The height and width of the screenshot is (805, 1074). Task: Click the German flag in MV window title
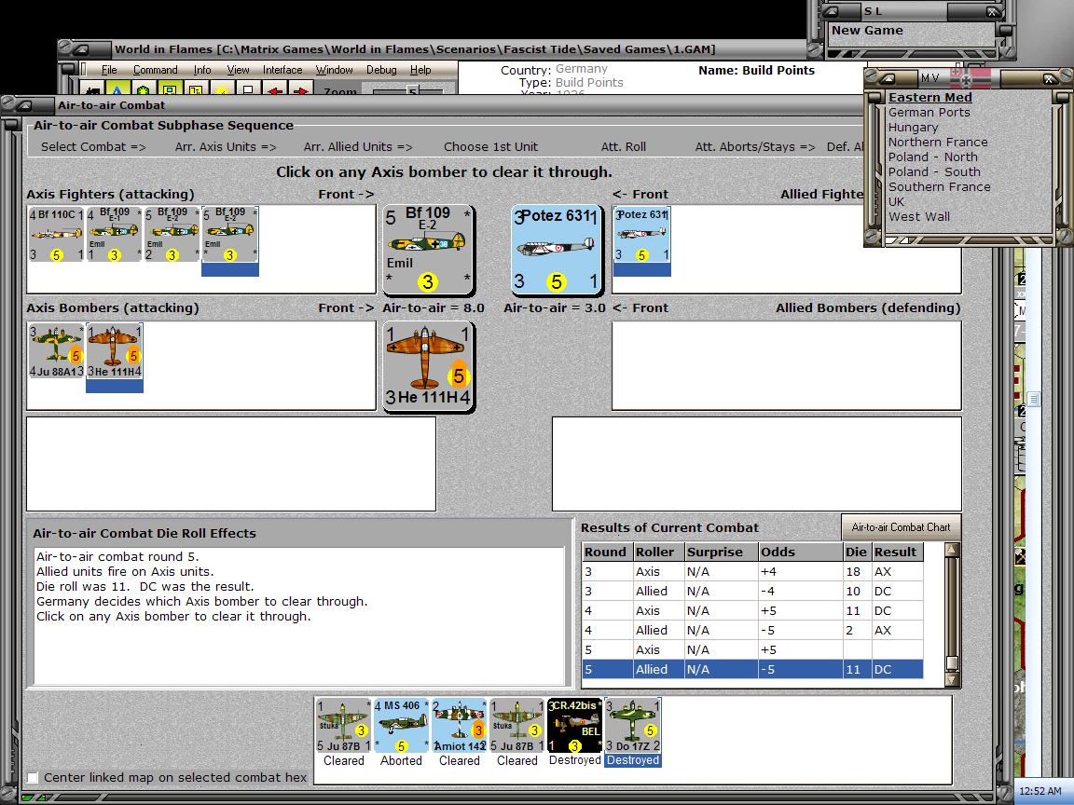coord(971,77)
